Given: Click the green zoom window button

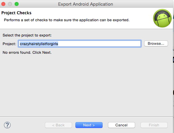Looking at the screenshot, I should (x=17, y=4).
